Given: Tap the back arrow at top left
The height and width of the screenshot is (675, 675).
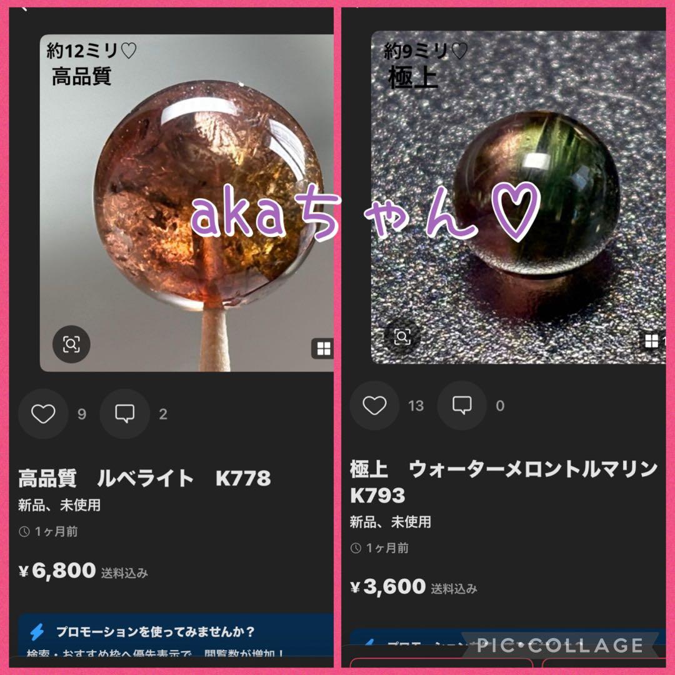Looking at the screenshot, I should [24, 7].
